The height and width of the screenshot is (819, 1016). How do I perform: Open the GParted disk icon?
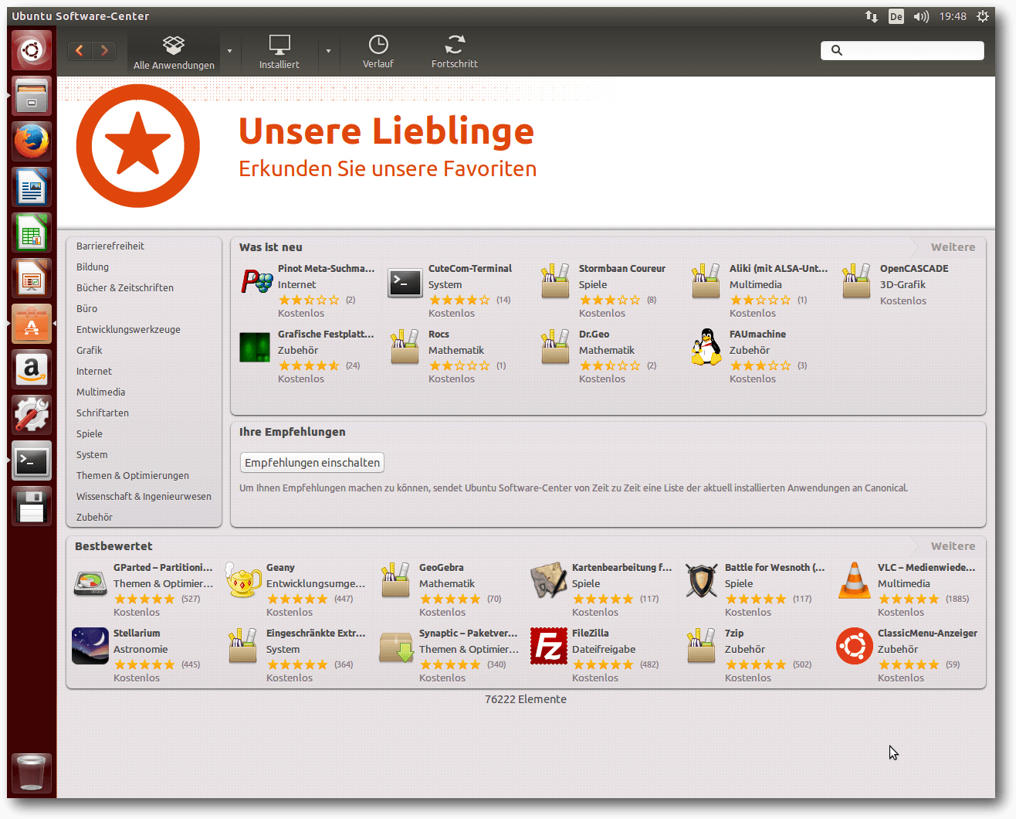click(90, 583)
